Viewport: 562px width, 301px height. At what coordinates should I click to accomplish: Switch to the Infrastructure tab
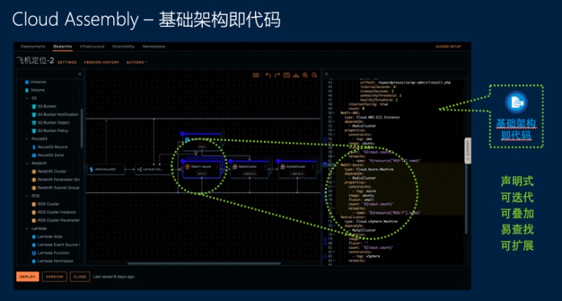[x=91, y=46]
